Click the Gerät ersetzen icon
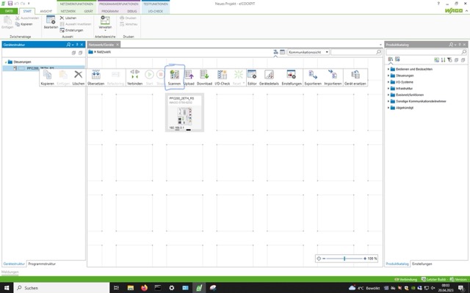This screenshot has height=293, width=470. pyautogui.click(x=356, y=75)
